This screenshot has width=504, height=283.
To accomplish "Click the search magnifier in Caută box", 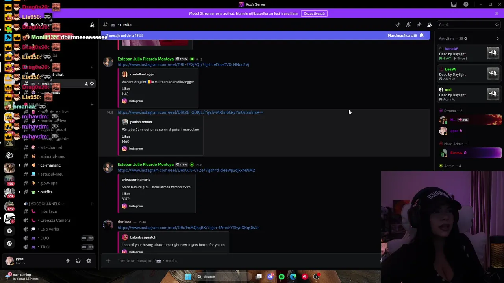I will (x=497, y=24).
